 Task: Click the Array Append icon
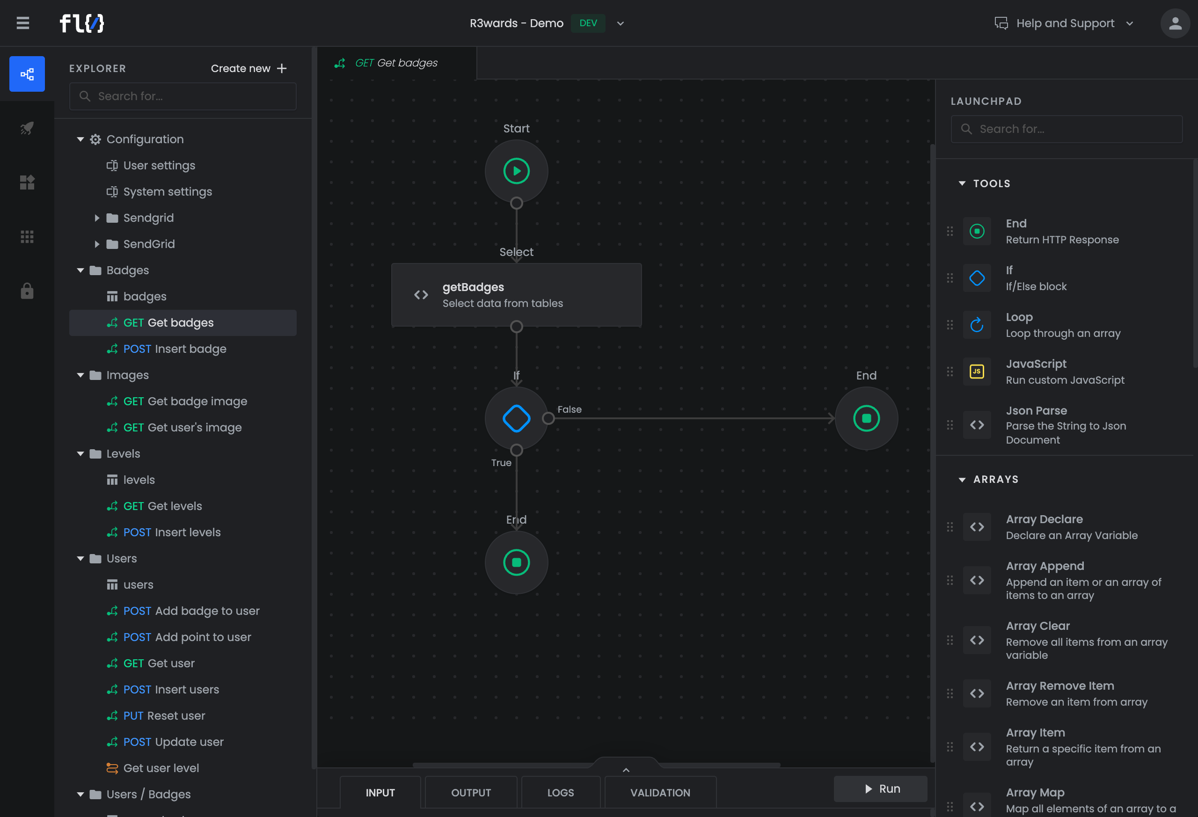[x=976, y=580]
